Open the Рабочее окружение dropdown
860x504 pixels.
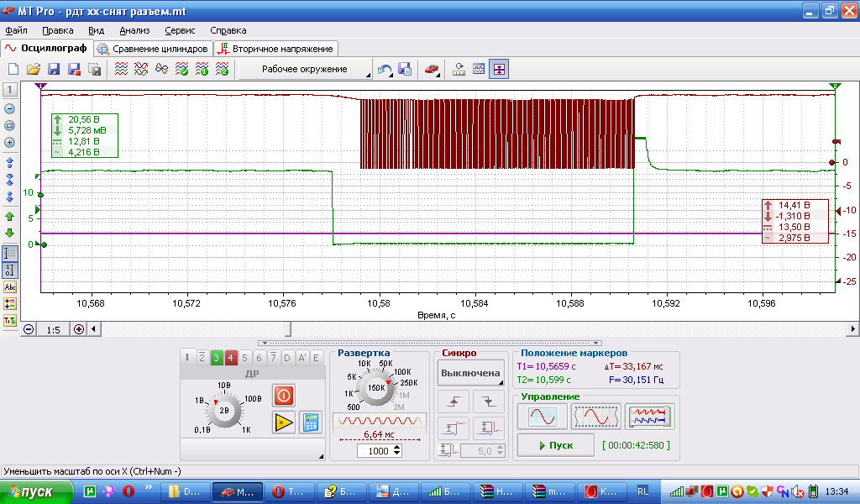(306, 69)
